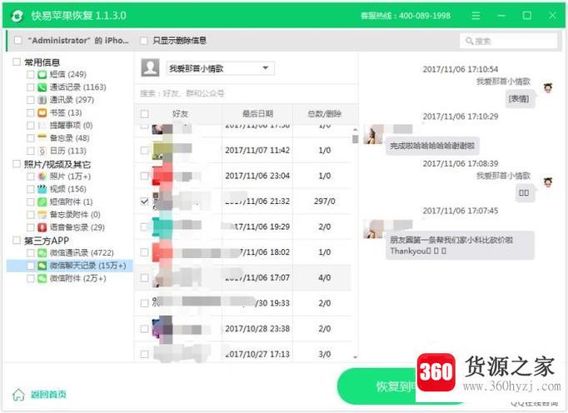Click the 备忘录 notes icon
The width and height of the screenshot is (568, 413).
pos(42,138)
